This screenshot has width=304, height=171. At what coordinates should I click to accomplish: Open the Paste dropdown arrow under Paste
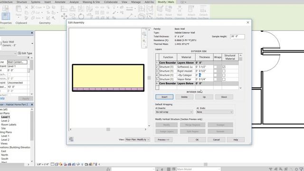(19, 18)
